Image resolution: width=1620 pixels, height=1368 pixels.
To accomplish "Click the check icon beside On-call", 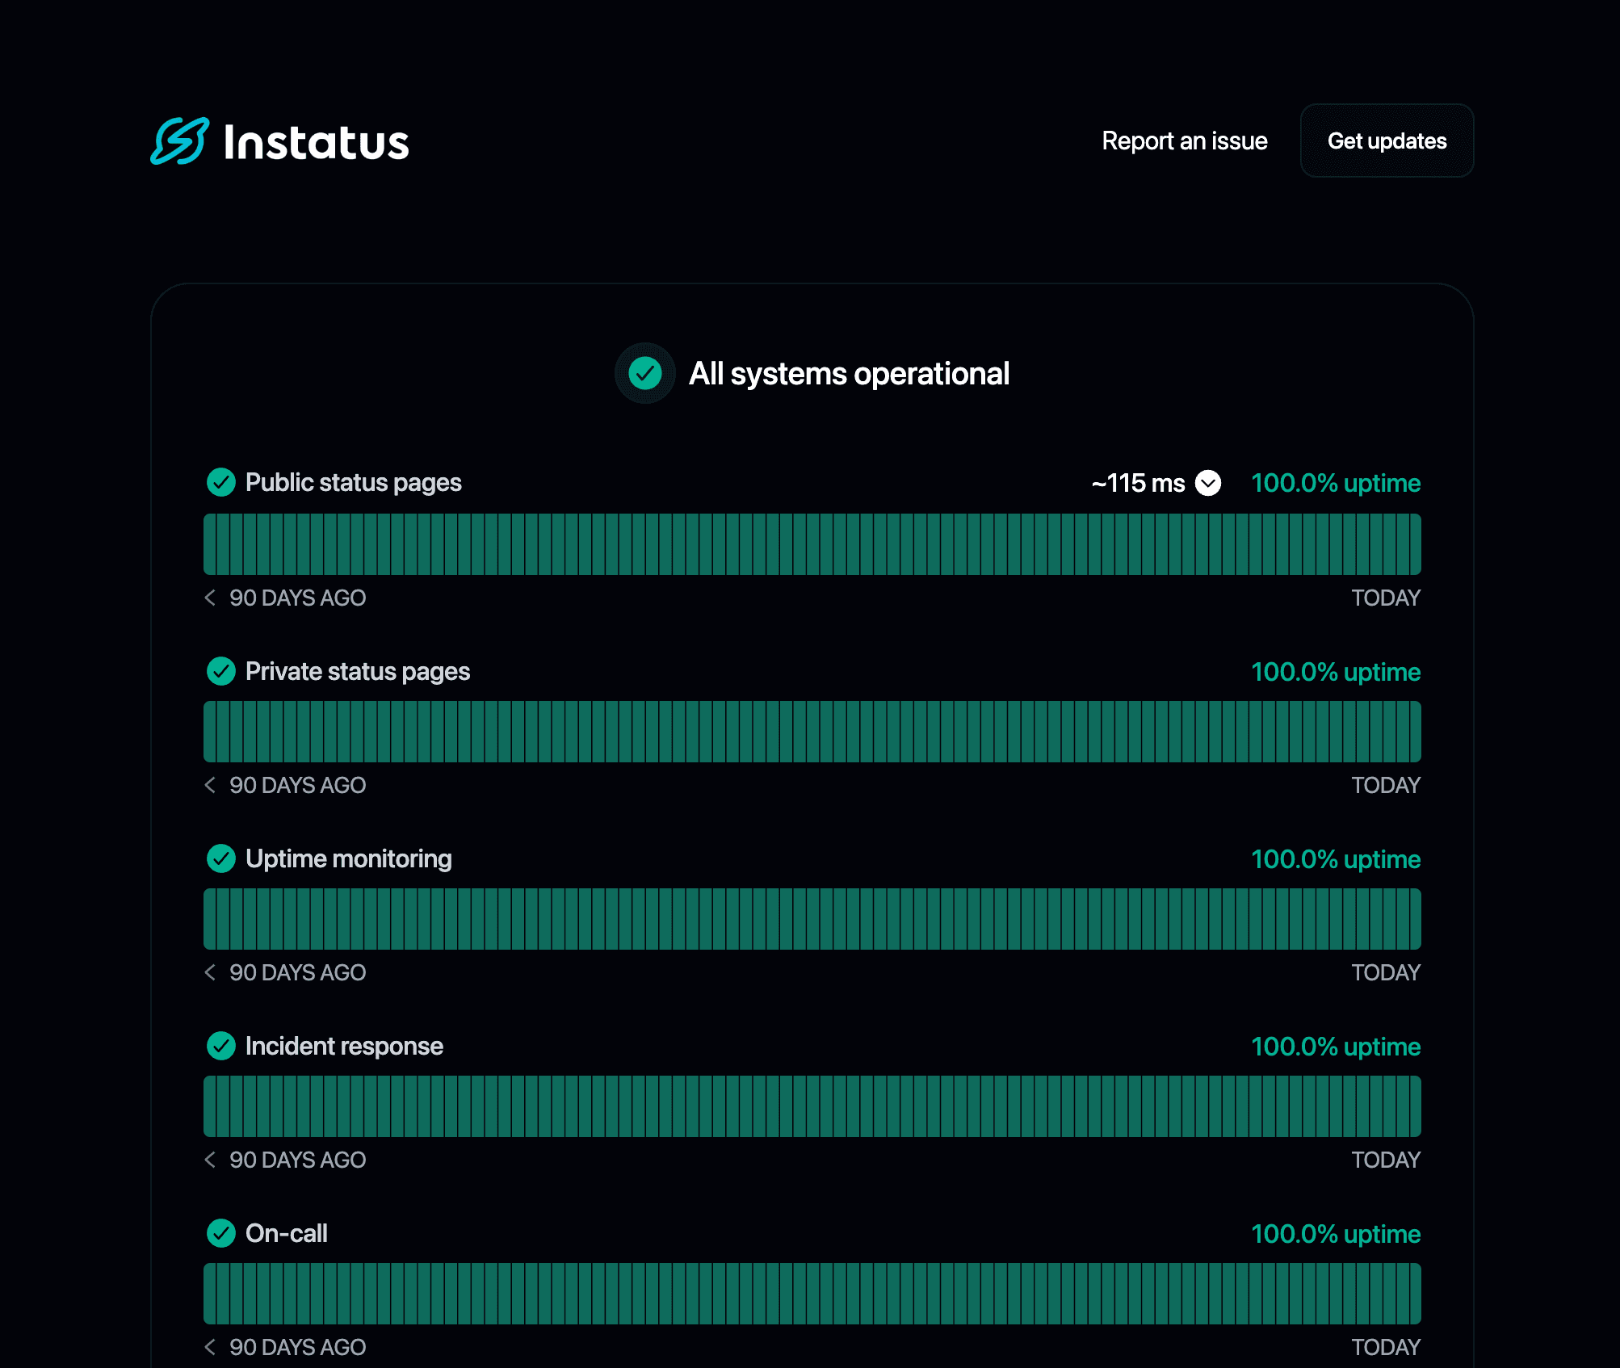I will (220, 1233).
